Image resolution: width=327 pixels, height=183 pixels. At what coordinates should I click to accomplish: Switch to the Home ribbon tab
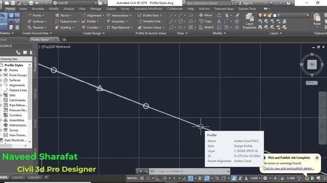point(10,9)
